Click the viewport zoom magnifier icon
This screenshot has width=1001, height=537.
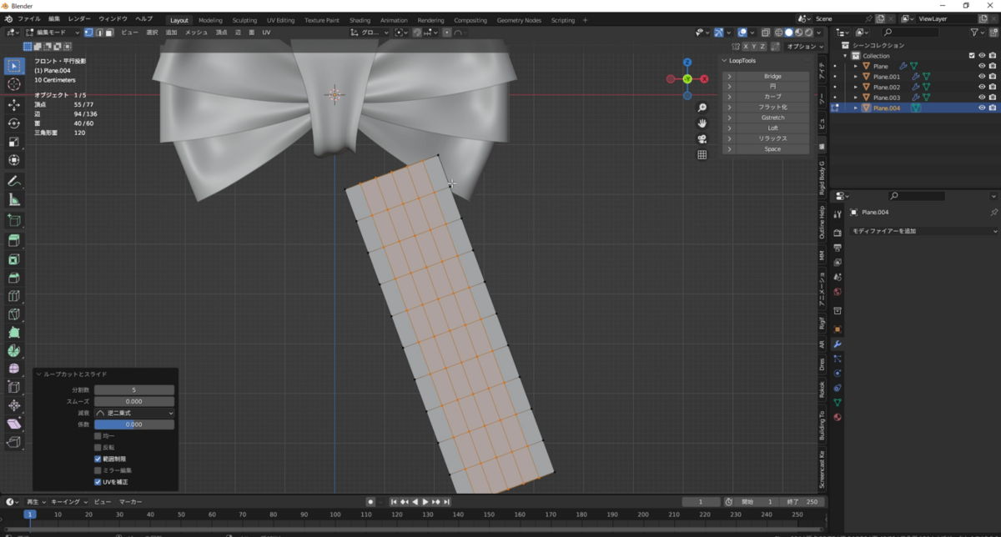pos(702,108)
